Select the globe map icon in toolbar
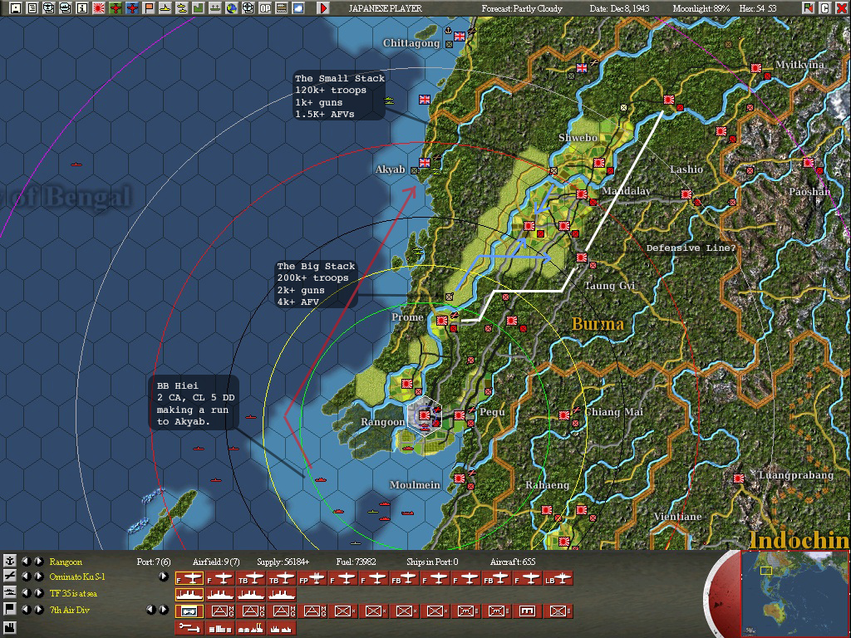The image size is (851, 638). [x=232, y=8]
